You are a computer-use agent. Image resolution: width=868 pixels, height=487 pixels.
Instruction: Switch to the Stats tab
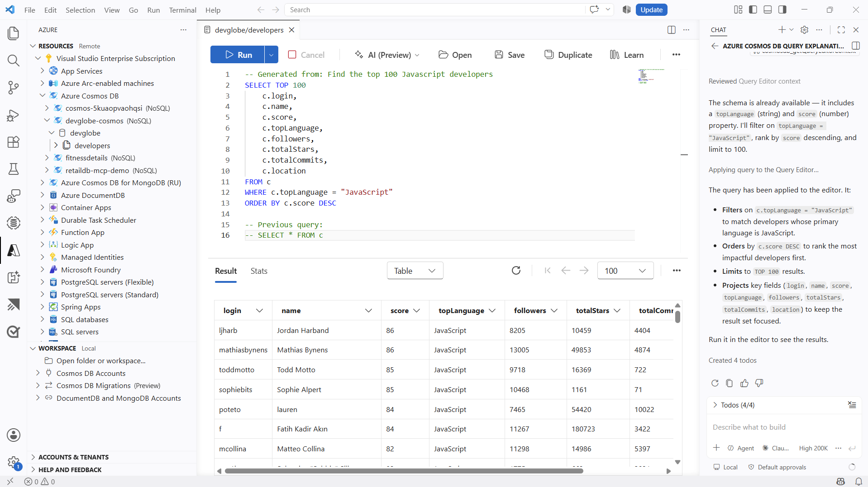click(259, 271)
